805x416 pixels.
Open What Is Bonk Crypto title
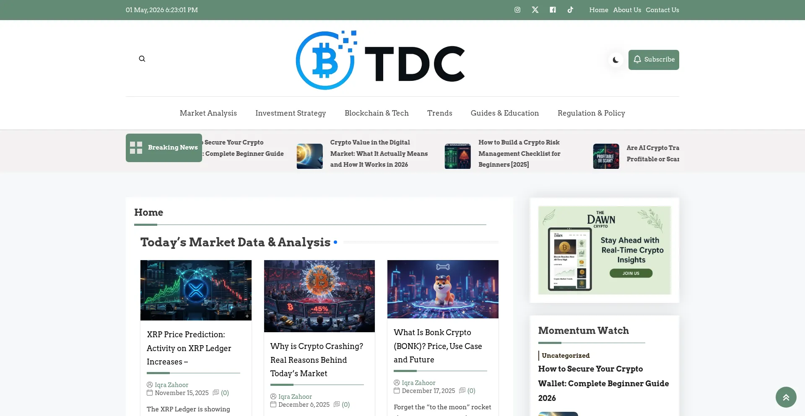pos(438,346)
